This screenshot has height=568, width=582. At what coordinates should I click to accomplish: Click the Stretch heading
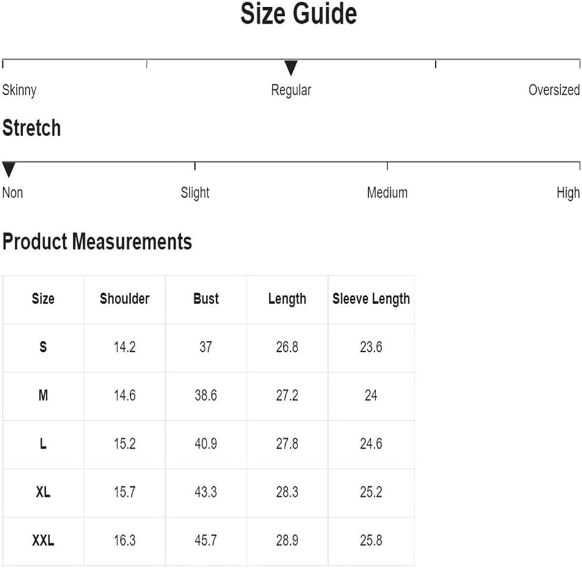(32, 128)
